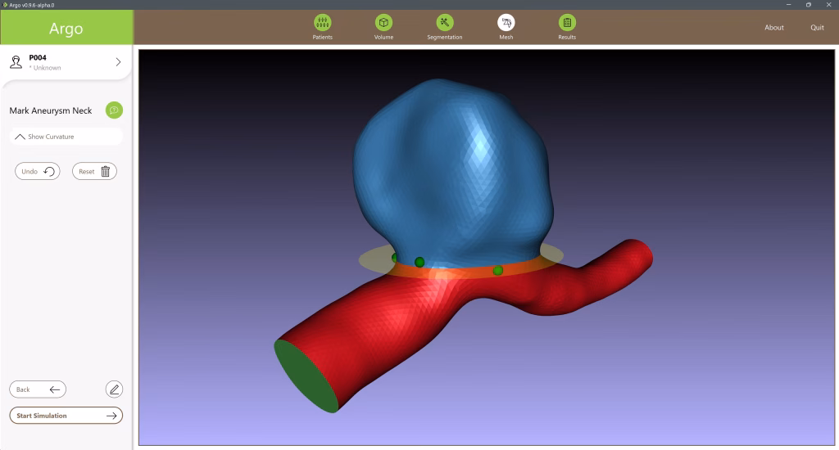Viewport: 839px width, 450px height.
Task: Open the Results section icon
Action: 567,22
